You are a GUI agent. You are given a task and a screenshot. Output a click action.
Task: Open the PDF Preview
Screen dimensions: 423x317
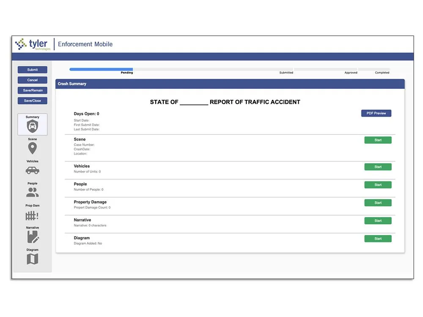click(376, 113)
